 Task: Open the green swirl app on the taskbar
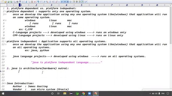pyautogui.click(x=77, y=94)
